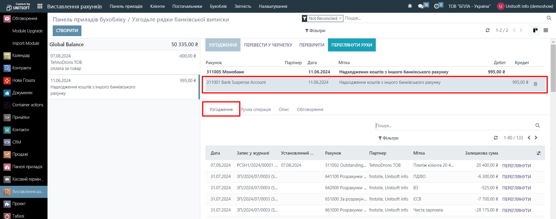Open activities clock icon with badge 5
Viewport: 556px width, 219px height.
(x=436, y=6)
